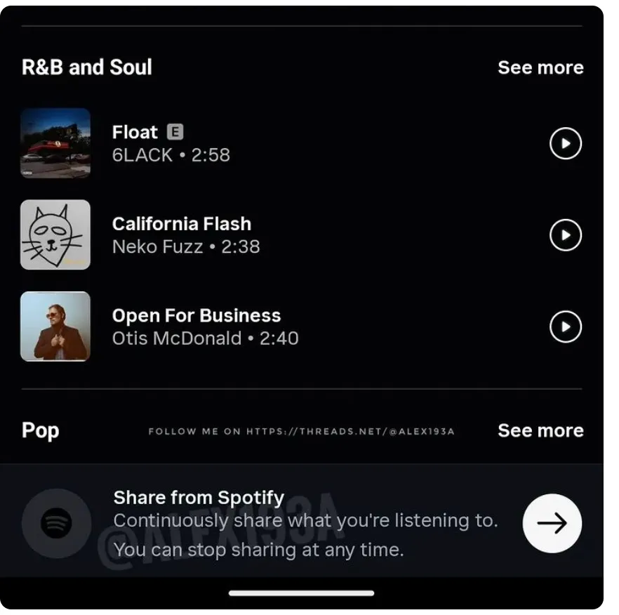Play Float by 6LACK

click(565, 144)
